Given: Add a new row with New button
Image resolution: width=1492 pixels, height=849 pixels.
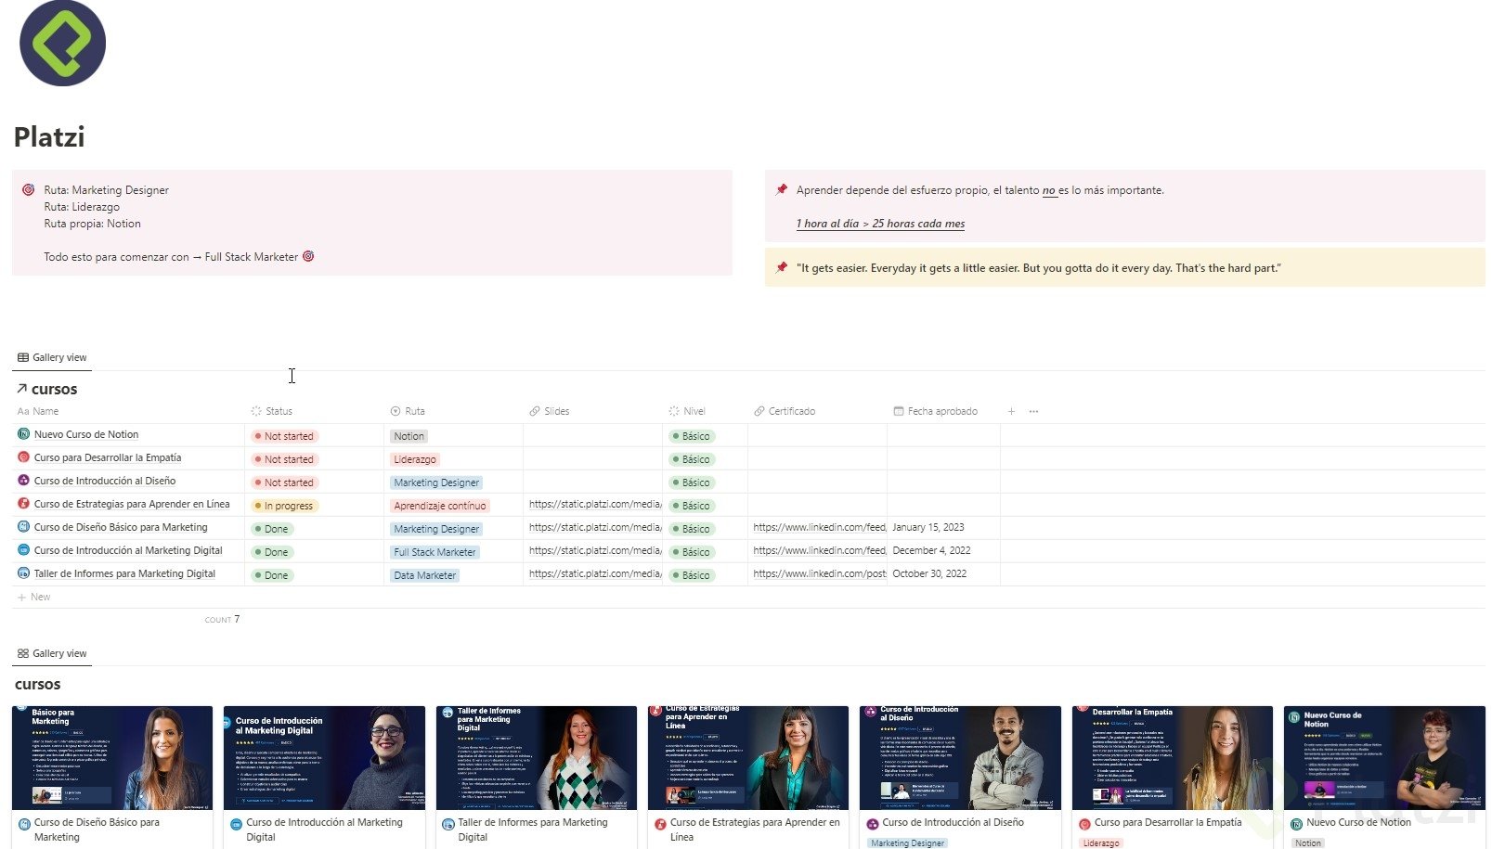Looking at the screenshot, I should 34,597.
